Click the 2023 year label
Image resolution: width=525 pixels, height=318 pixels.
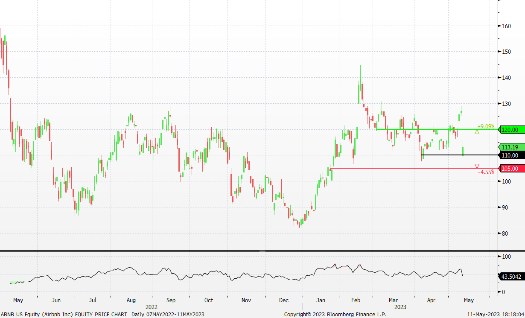[400, 307]
